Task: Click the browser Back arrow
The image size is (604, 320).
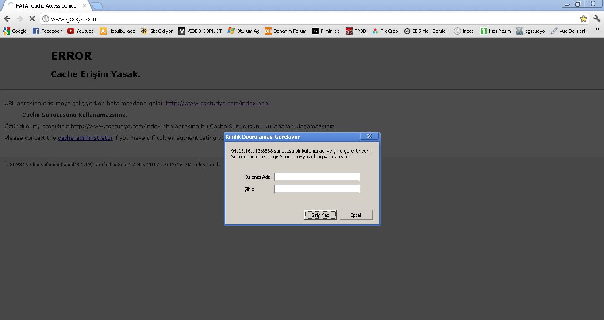Action: pos(7,19)
